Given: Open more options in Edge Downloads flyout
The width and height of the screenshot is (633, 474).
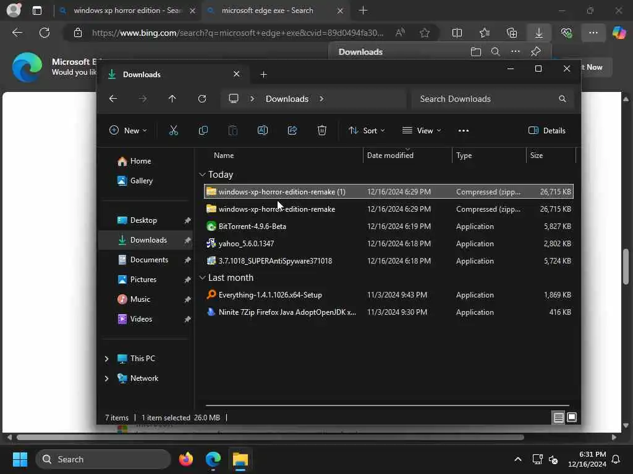Looking at the screenshot, I should (515, 52).
